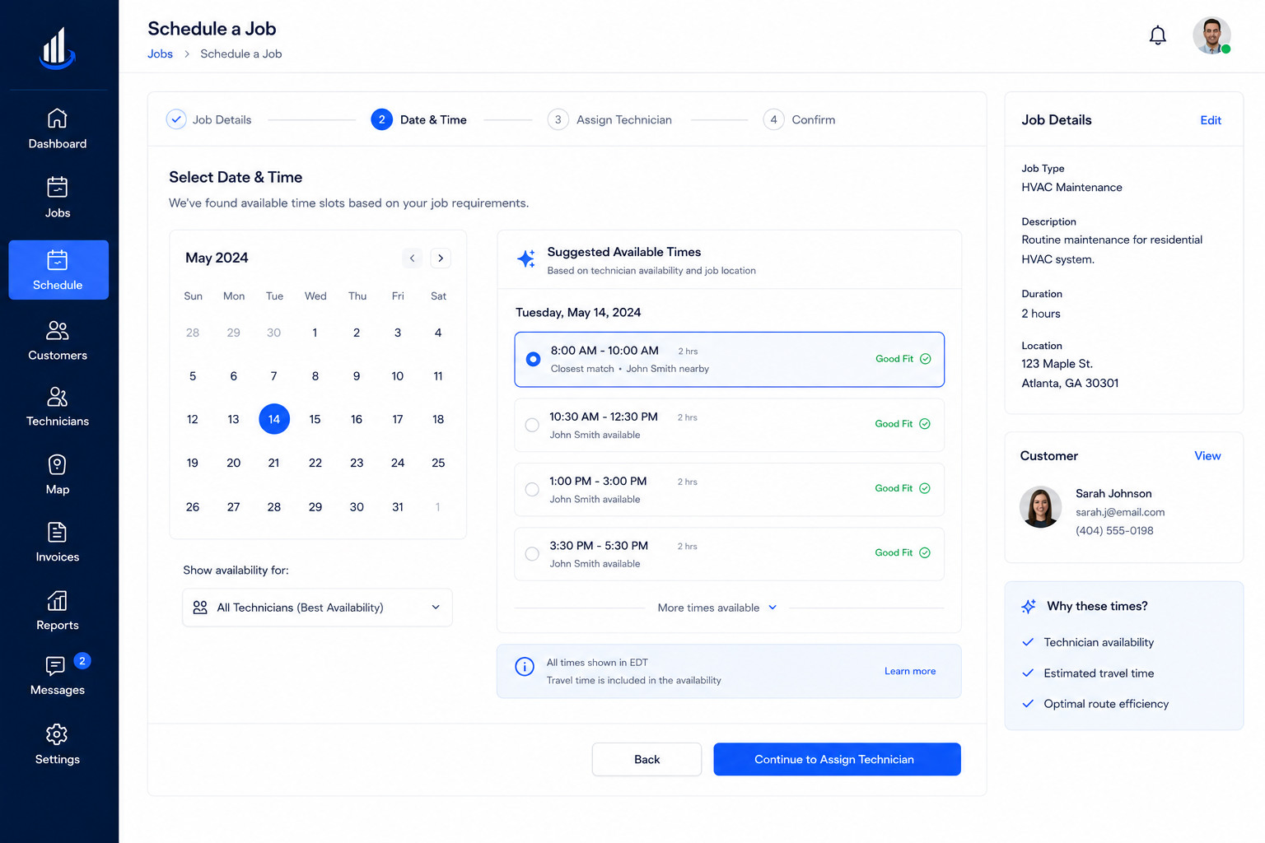Select May 26 in calendar

[x=193, y=507]
